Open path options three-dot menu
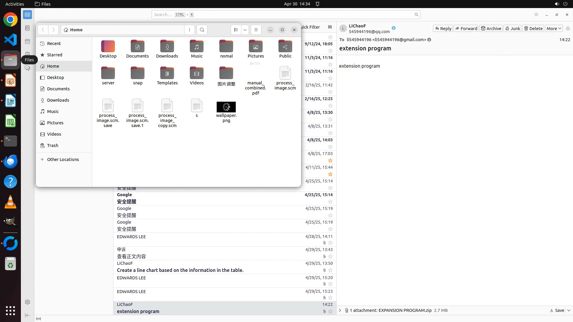 [190, 30]
